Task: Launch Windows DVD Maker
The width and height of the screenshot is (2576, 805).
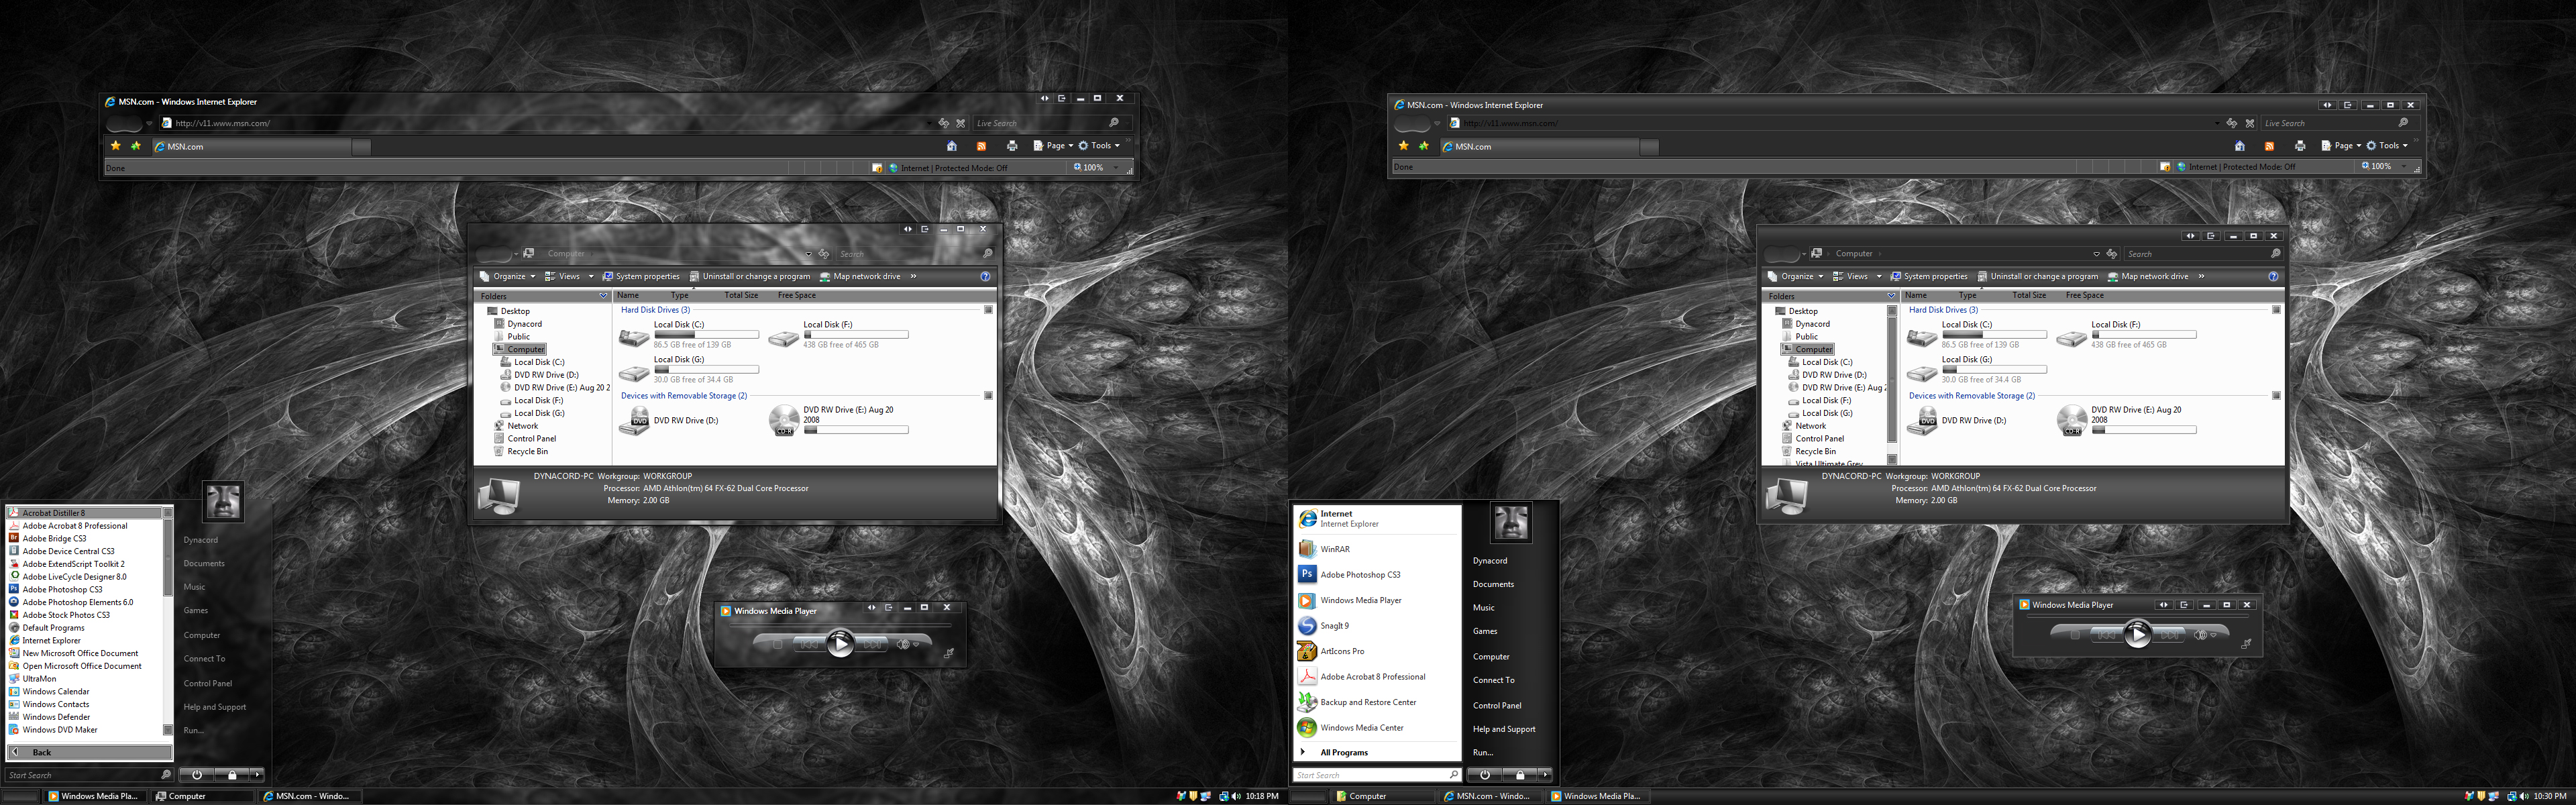Action: point(60,730)
